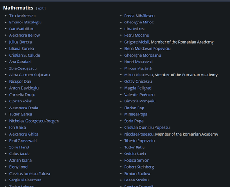Open the Emanoil Bacaloglu link
The width and height of the screenshot is (230, 187).
25,23
